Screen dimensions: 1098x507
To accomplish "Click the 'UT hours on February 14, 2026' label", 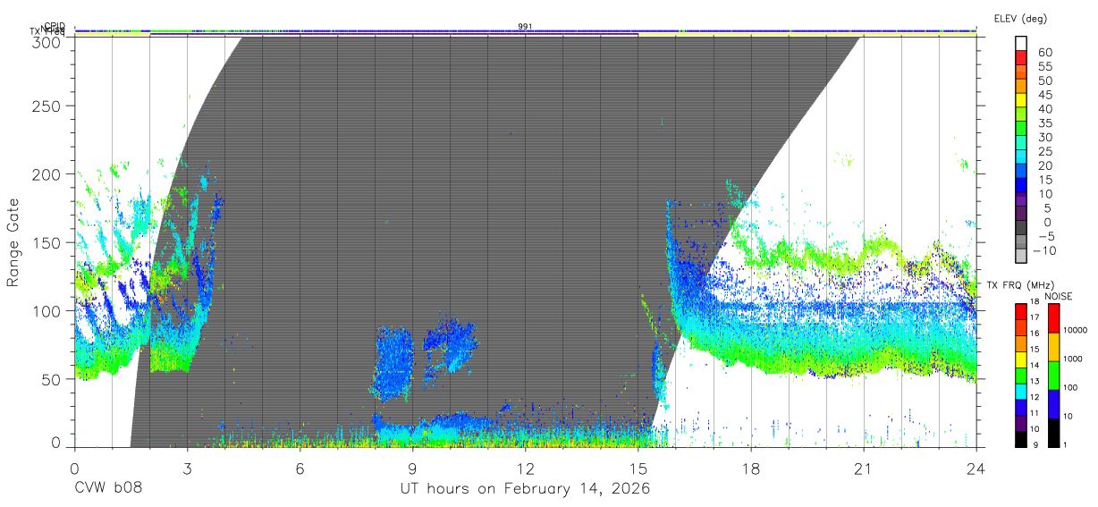I will pyautogui.click(x=525, y=489).
